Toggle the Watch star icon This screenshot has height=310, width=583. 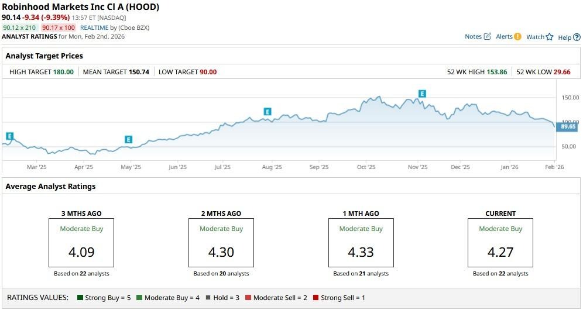click(550, 37)
